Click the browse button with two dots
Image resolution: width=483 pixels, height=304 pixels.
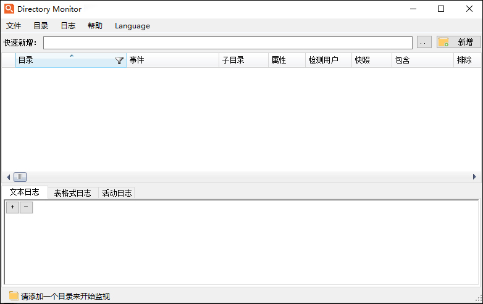coord(424,43)
